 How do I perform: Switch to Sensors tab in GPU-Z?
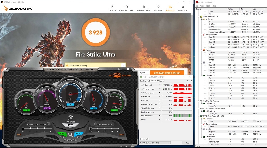pyautogui.click(x=153, y=81)
